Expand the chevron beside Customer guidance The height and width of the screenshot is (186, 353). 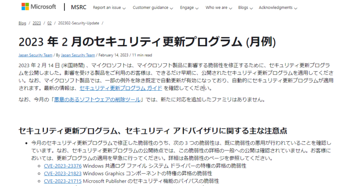pyautogui.click(x=171, y=8)
